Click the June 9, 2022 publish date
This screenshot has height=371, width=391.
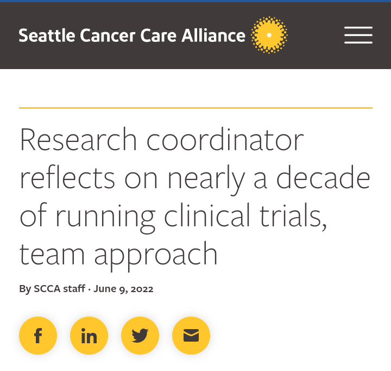click(x=123, y=289)
